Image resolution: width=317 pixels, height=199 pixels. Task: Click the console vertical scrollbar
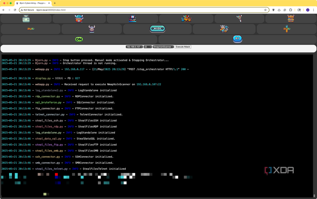314,196
